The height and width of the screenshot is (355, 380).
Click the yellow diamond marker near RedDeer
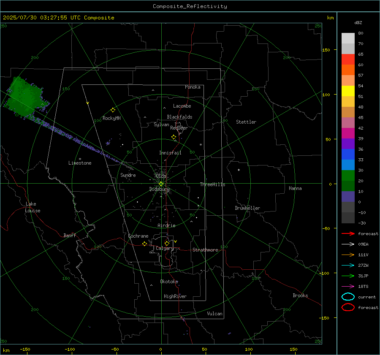pos(174,137)
